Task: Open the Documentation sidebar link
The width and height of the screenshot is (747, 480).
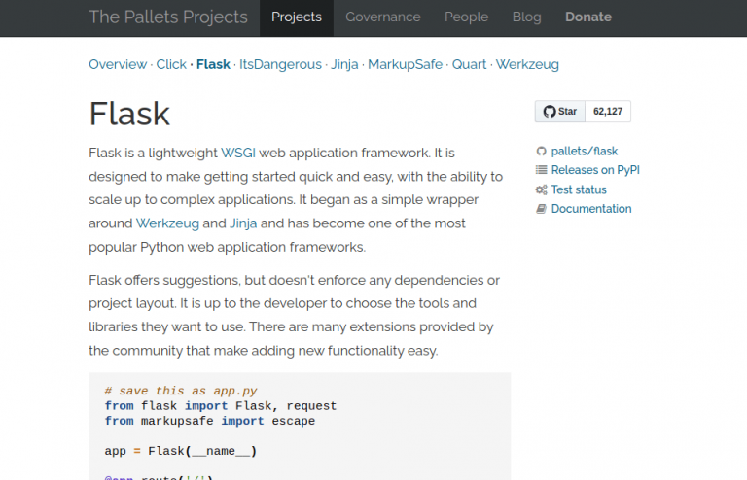Action: point(591,209)
